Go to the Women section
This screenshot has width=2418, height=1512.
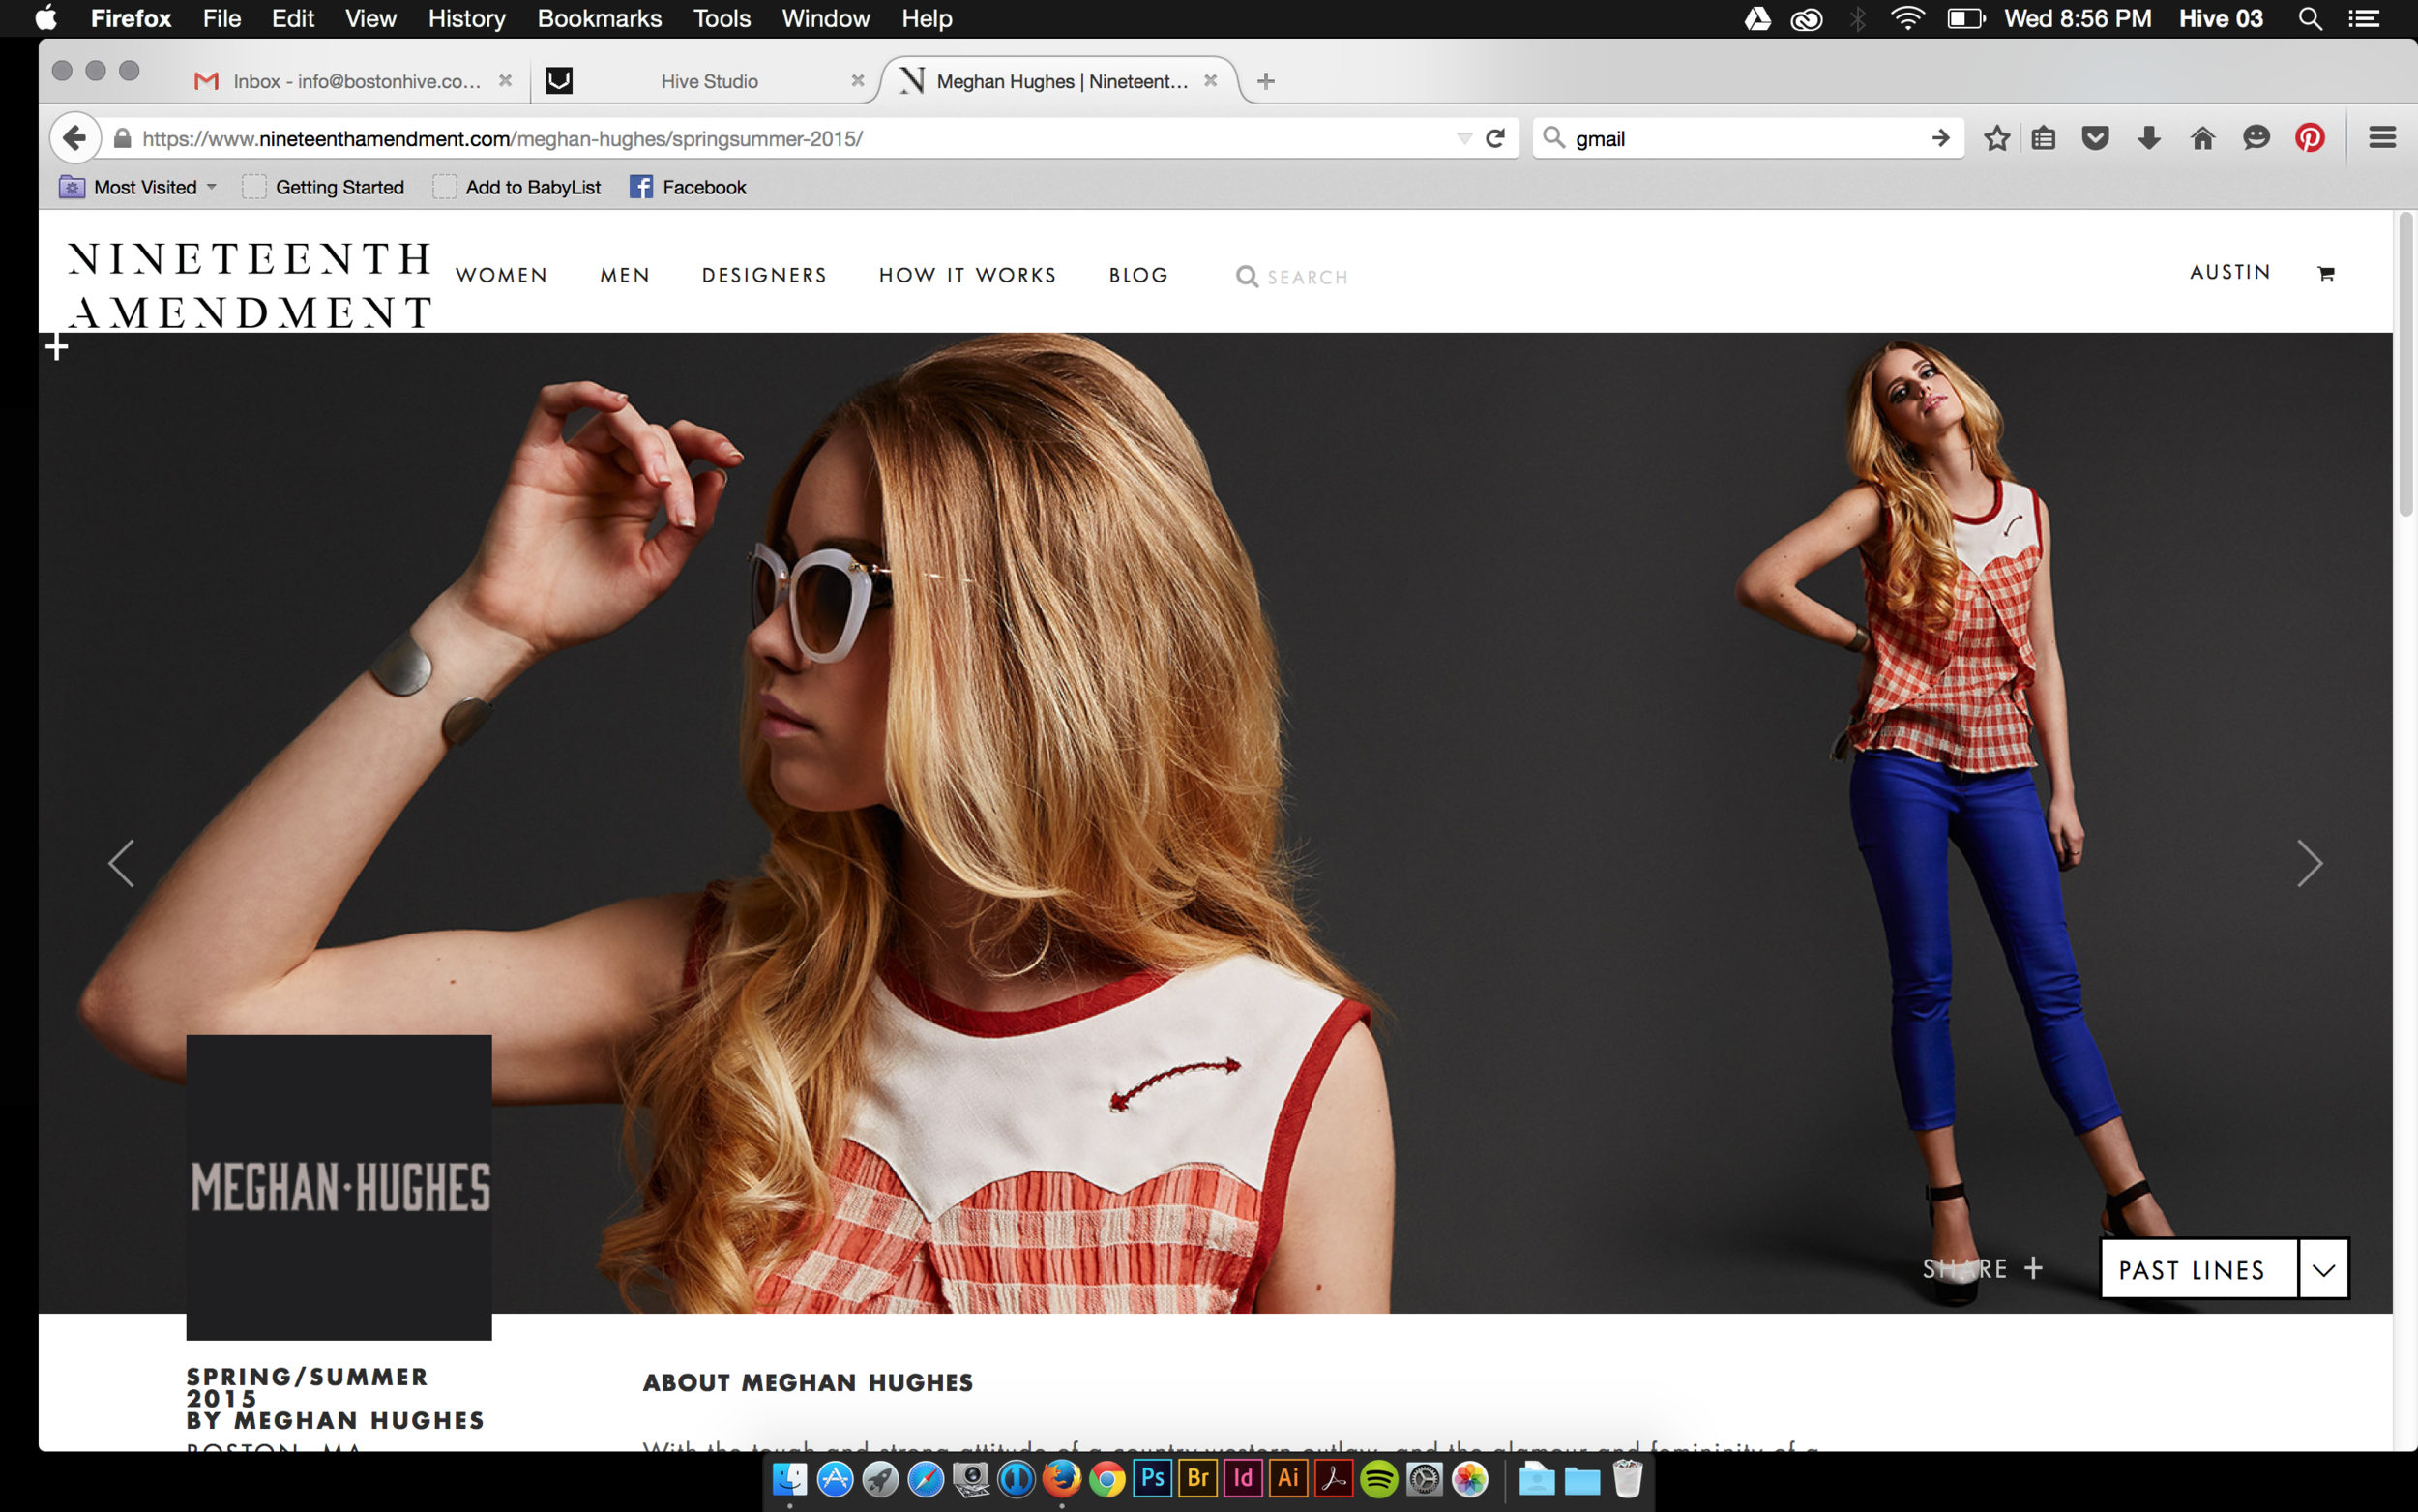click(x=501, y=275)
